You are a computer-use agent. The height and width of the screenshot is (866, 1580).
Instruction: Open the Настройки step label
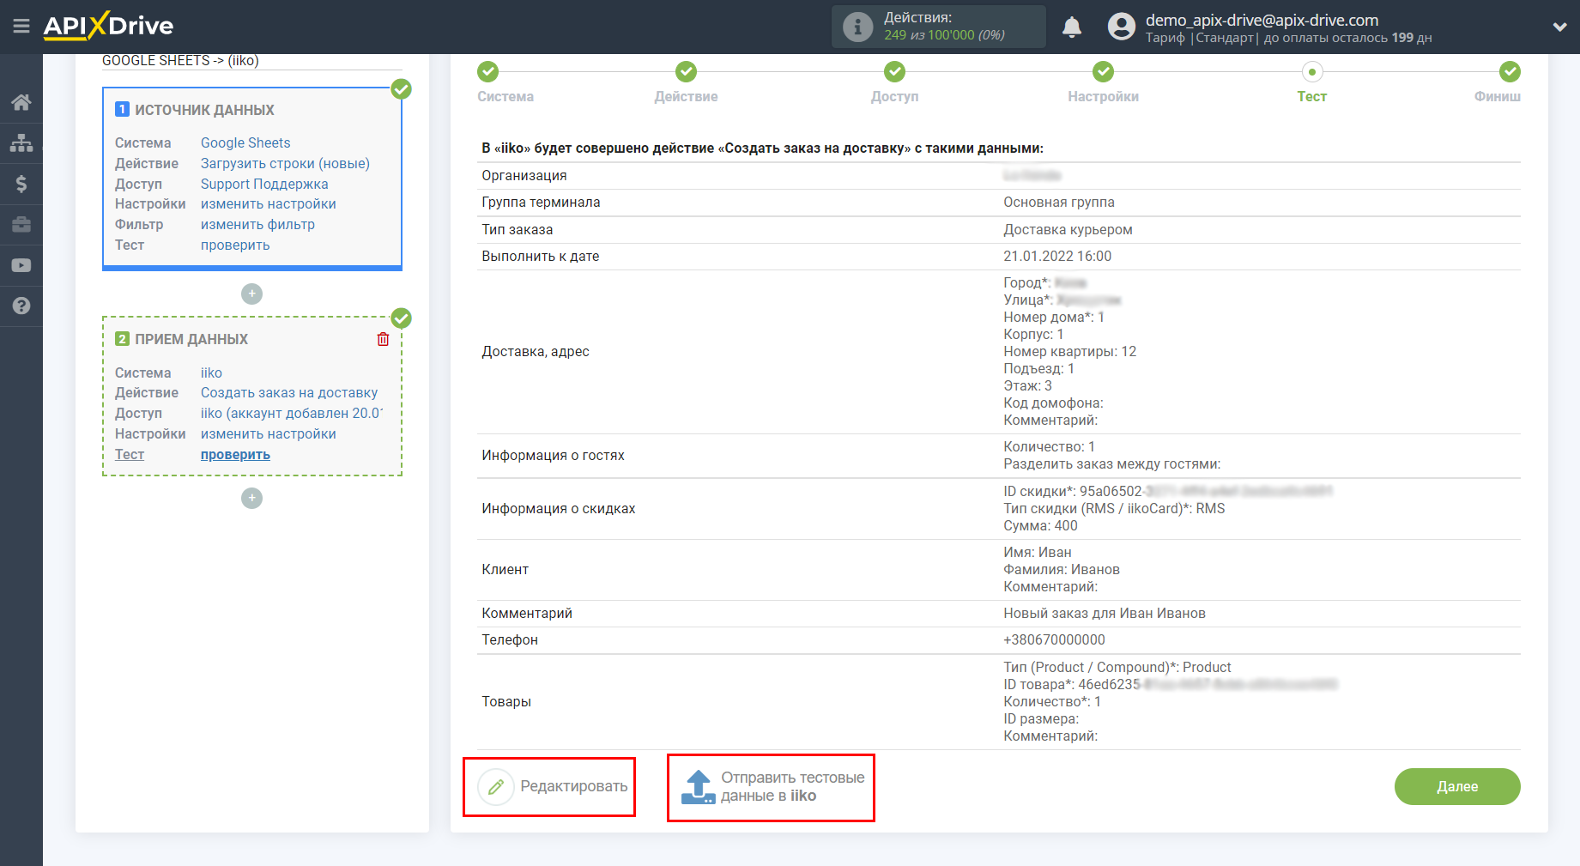(x=1103, y=97)
